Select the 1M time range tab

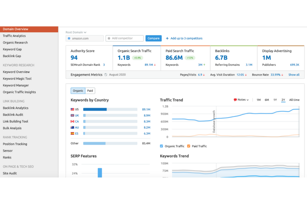[258, 100]
